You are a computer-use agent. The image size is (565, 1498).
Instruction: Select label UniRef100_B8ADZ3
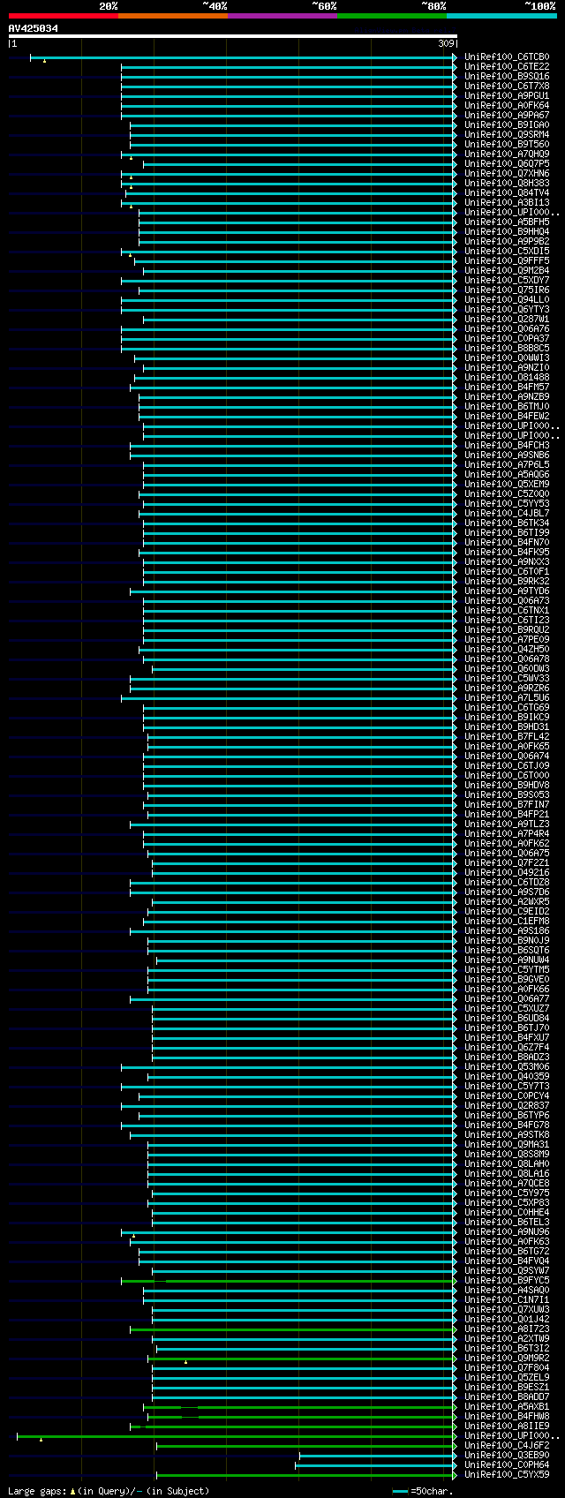click(x=507, y=1058)
